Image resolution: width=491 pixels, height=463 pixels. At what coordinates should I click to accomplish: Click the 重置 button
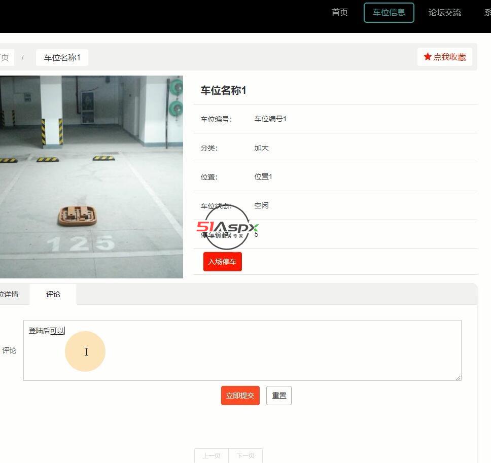(279, 396)
